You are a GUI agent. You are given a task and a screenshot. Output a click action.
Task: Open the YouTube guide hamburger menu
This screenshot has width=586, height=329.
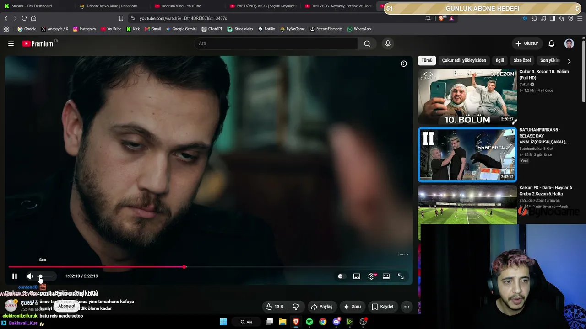pyautogui.click(x=11, y=43)
